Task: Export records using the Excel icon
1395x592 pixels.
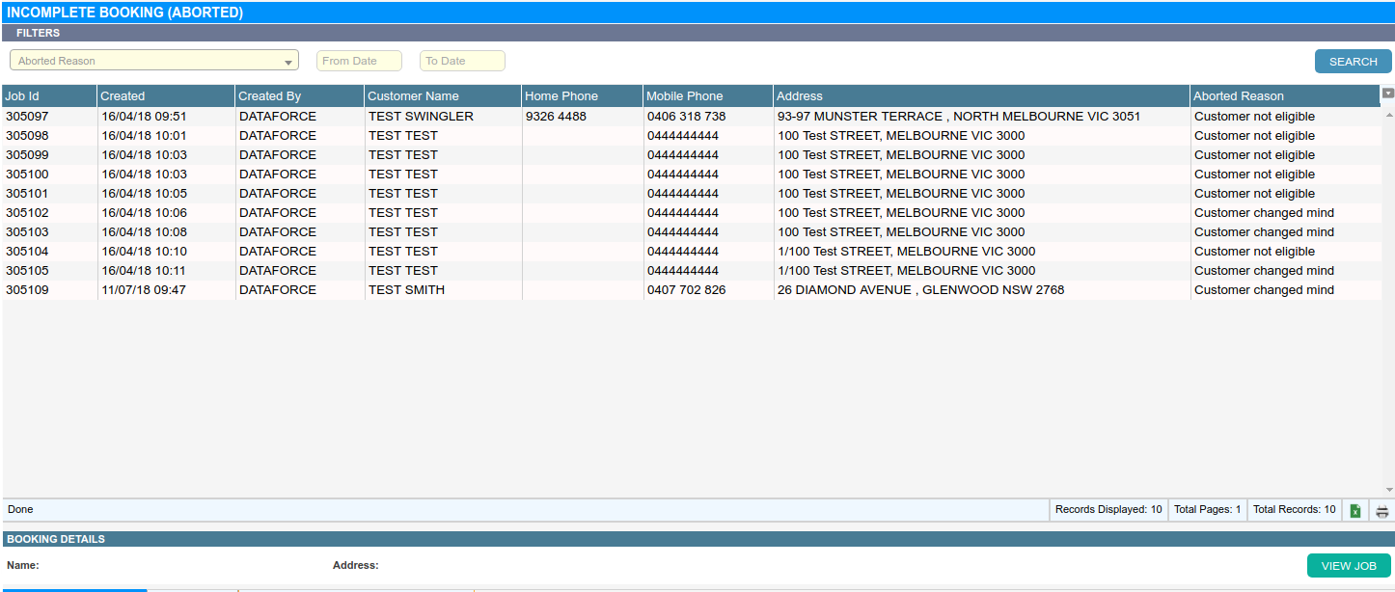Action: coord(1354,510)
